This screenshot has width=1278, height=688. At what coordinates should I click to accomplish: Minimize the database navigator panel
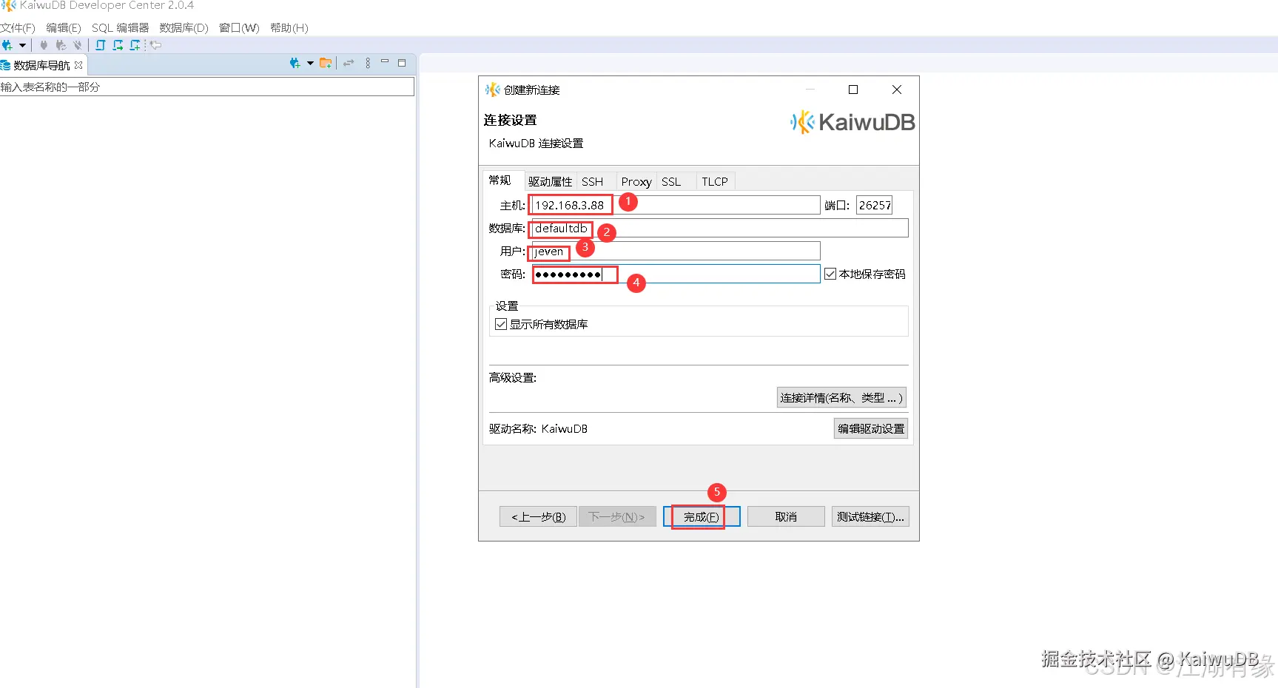[385, 62]
